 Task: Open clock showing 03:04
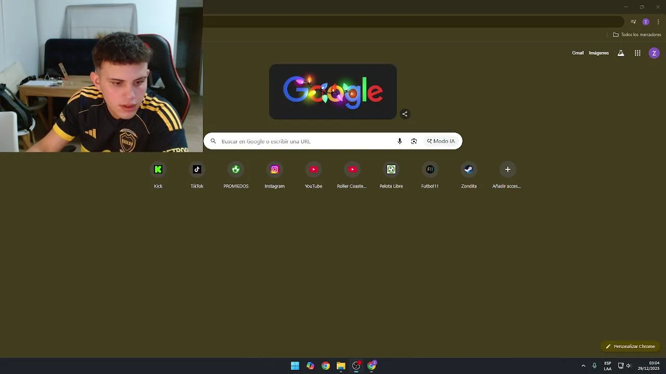[x=648, y=366]
